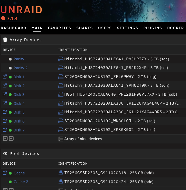The image size is (186, 190).
Task: Click the green status dot for Disk 4
Action: pyautogui.click(x=10, y=104)
